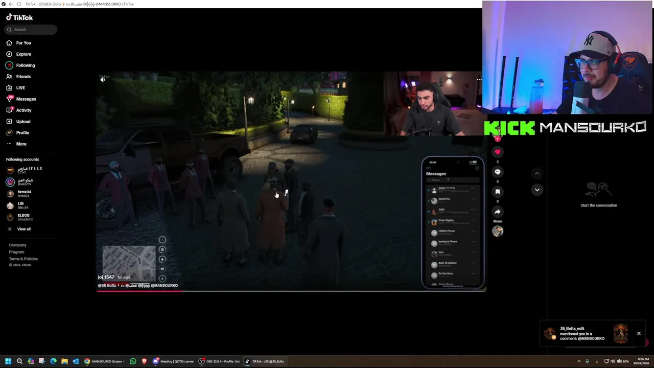Go to previous video with up arrow
The height and width of the screenshot is (368, 654).
(x=537, y=174)
